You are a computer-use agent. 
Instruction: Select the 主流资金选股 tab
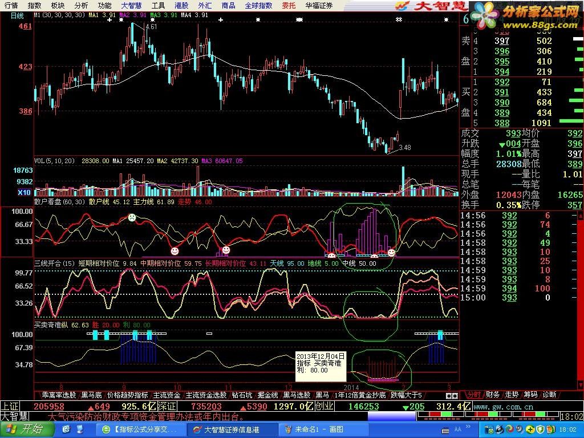click(x=206, y=395)
